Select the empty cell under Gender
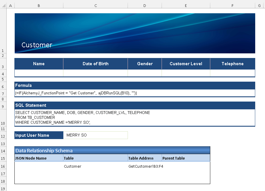265x191 pixels. point(145,73)
